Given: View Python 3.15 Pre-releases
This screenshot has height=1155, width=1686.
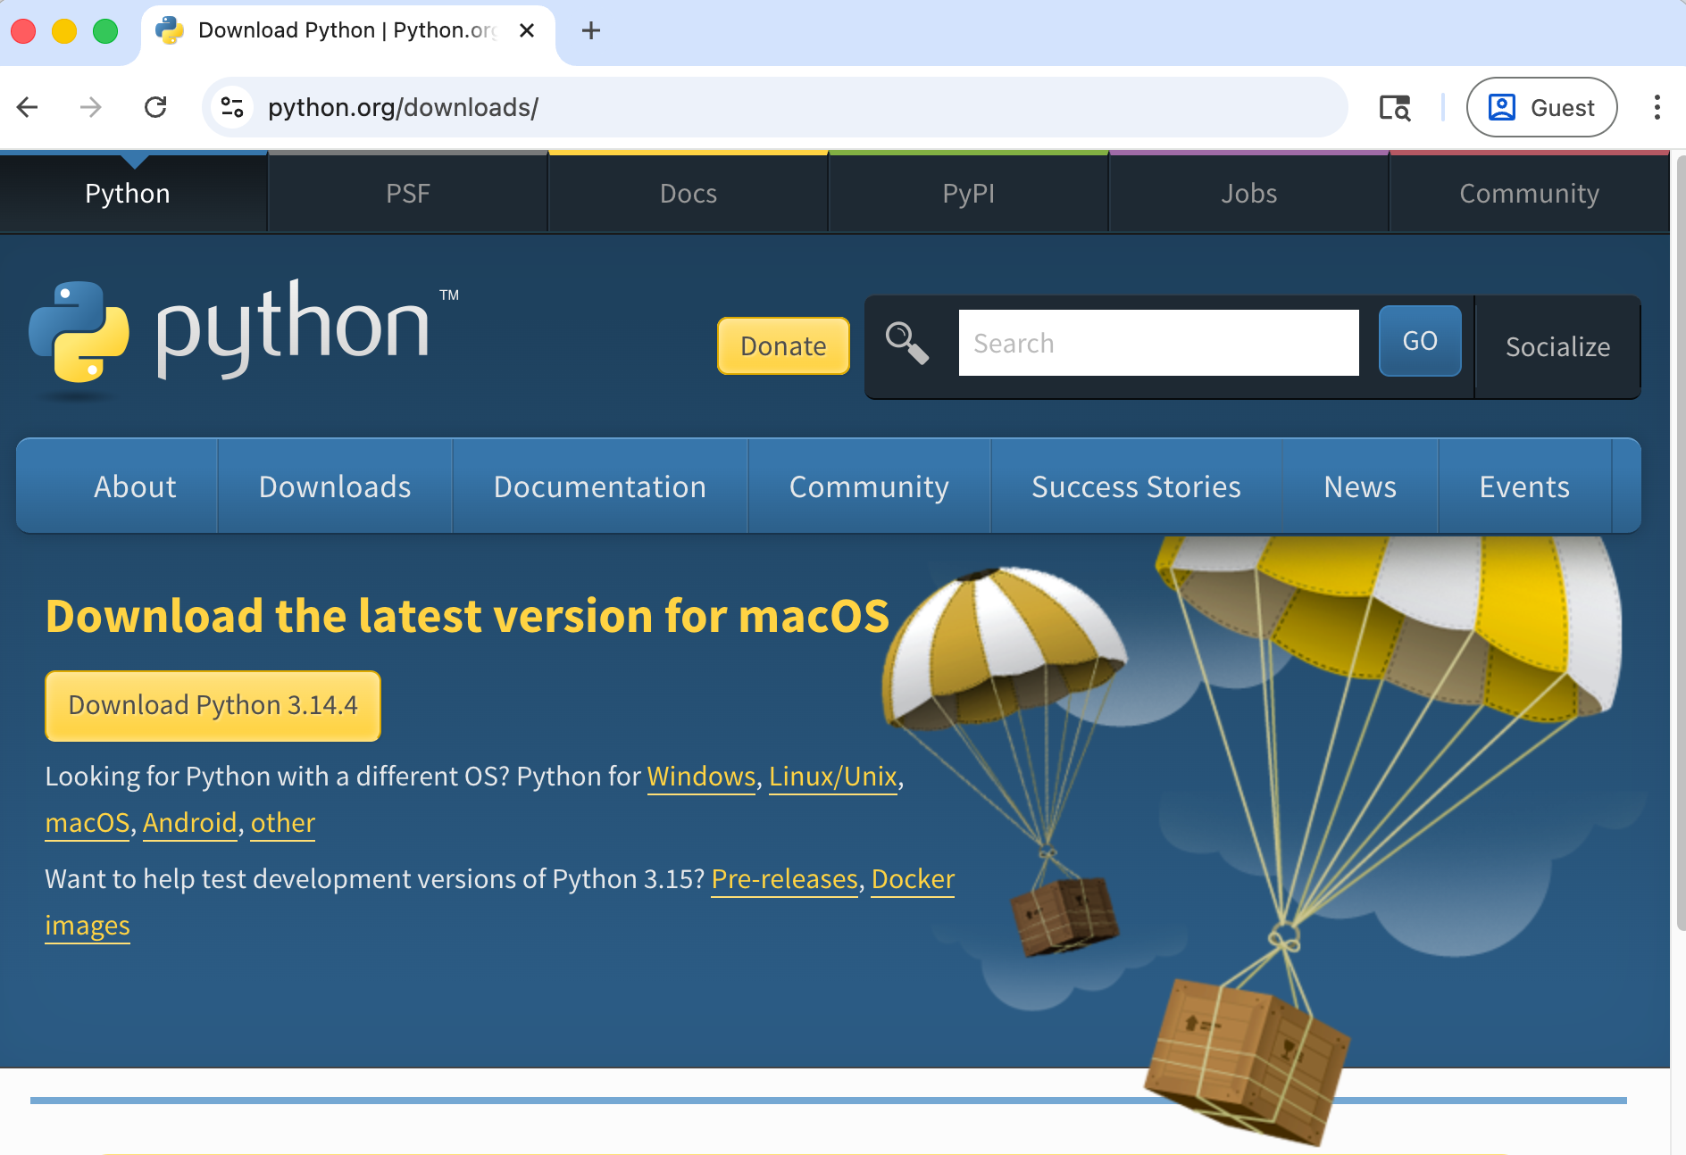Looking at the screenshot, I should coord(783,879).
